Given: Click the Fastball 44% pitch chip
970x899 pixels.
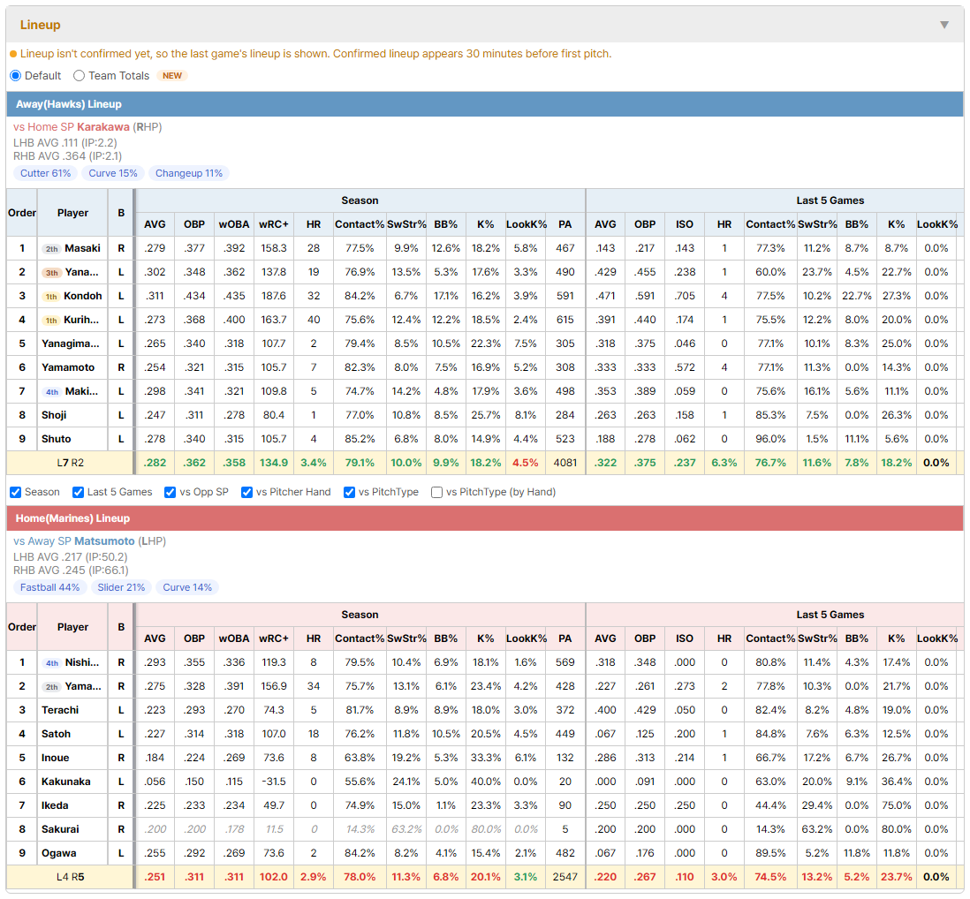Looking at the screenshot, I should (49, 587).
